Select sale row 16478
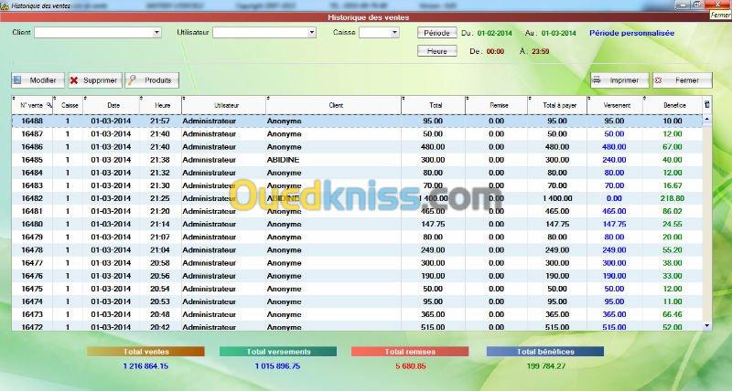 click(357, 249)
